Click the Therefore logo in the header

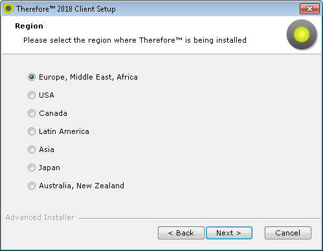pos(302,34)
